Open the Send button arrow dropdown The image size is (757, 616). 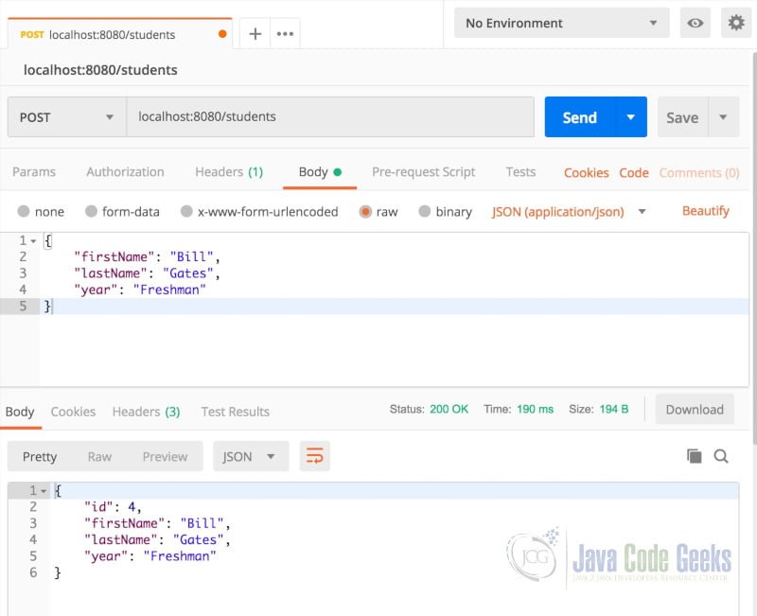tap(630, 116)
